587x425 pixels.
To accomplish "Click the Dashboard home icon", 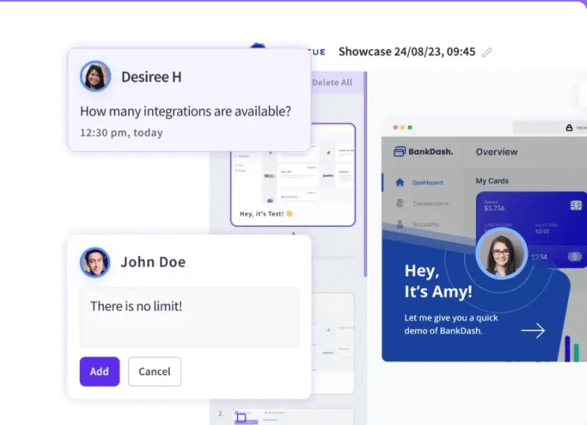I will (x=400, y=182).
